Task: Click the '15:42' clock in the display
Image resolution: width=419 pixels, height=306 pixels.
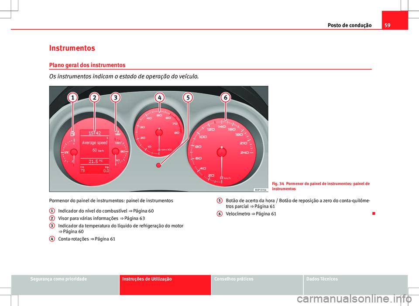Action: (95, 133)
